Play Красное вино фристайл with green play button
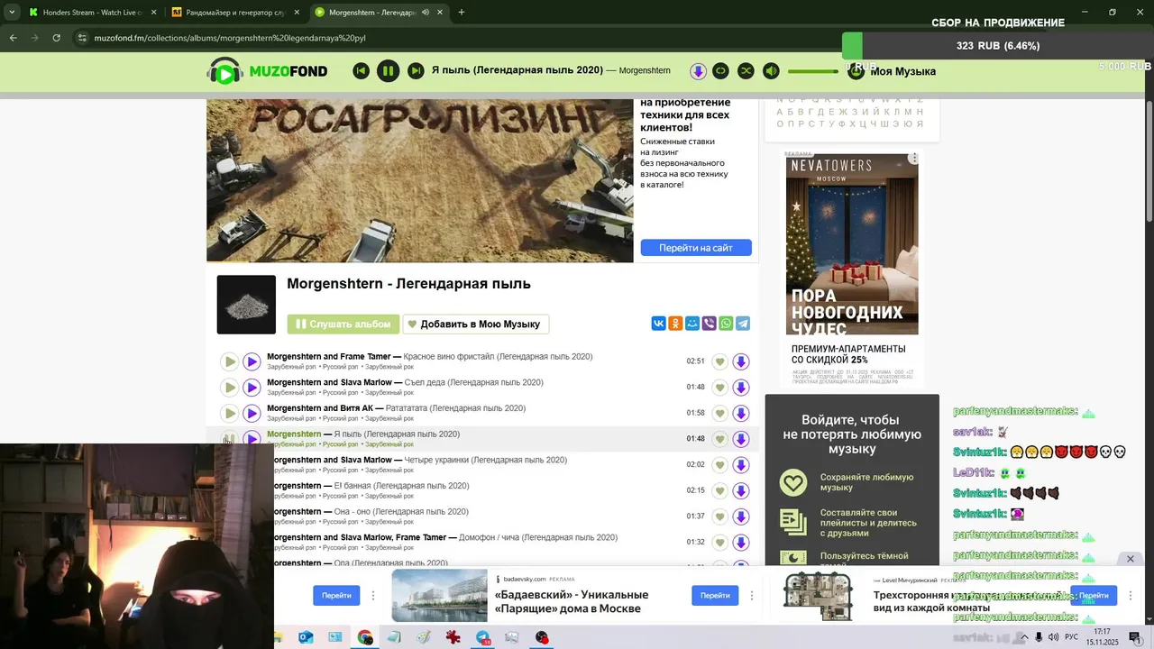 [230, 361]
